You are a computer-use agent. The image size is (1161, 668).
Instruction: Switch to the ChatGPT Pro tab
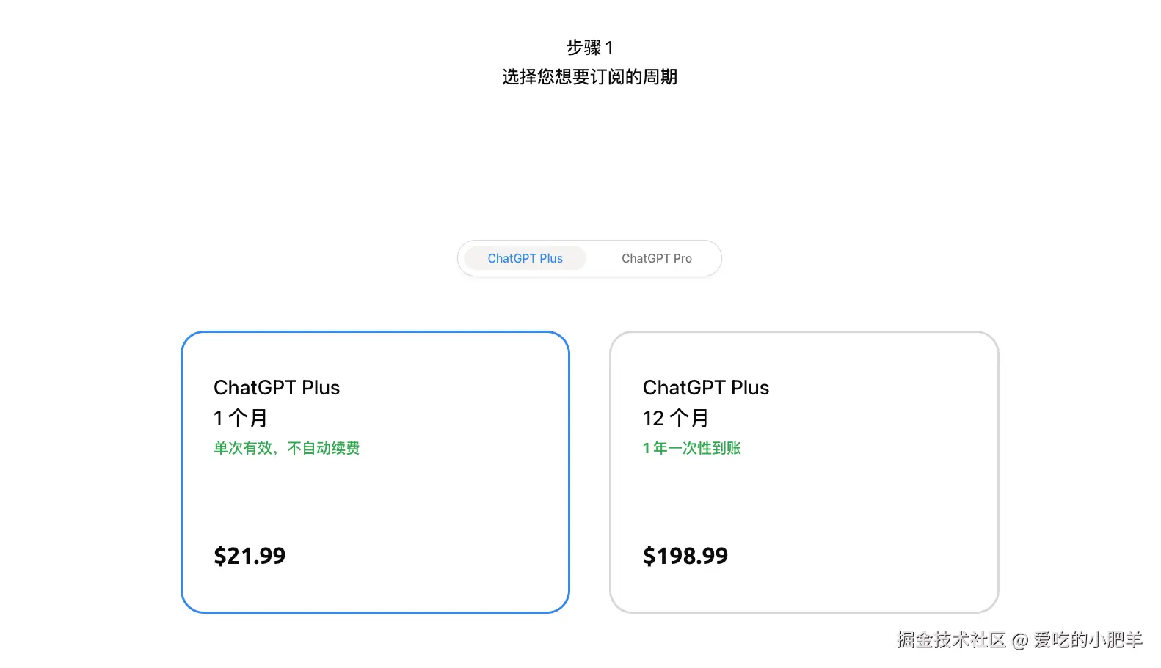coord(656,258)
